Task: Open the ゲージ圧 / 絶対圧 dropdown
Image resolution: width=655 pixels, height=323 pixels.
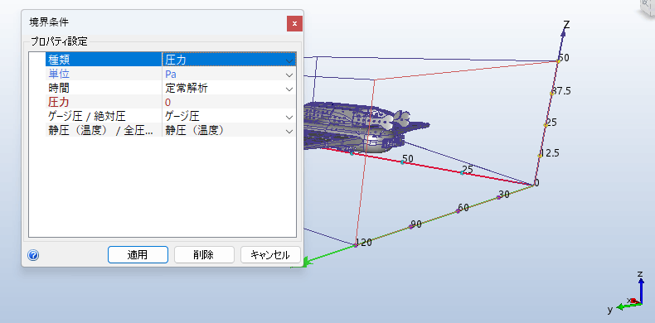Action: click(x=289, y=117)
